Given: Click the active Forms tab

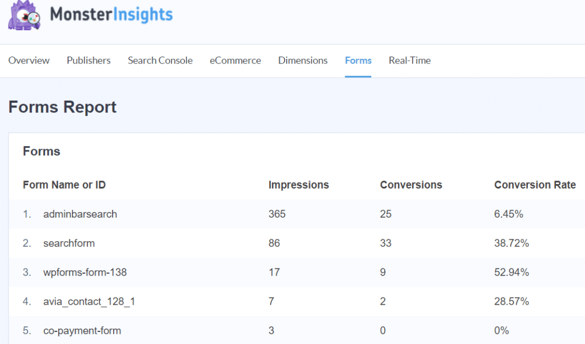Looking at the screenshot, I should tap(358, 61).
